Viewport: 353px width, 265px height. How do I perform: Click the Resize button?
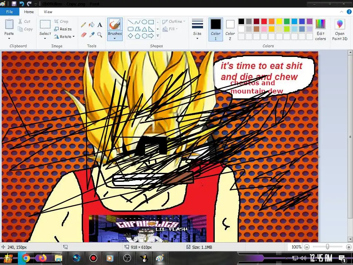(x=63, y=29)
